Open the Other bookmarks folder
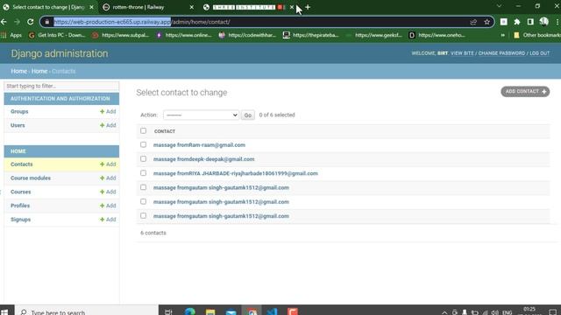 point(537,35)
